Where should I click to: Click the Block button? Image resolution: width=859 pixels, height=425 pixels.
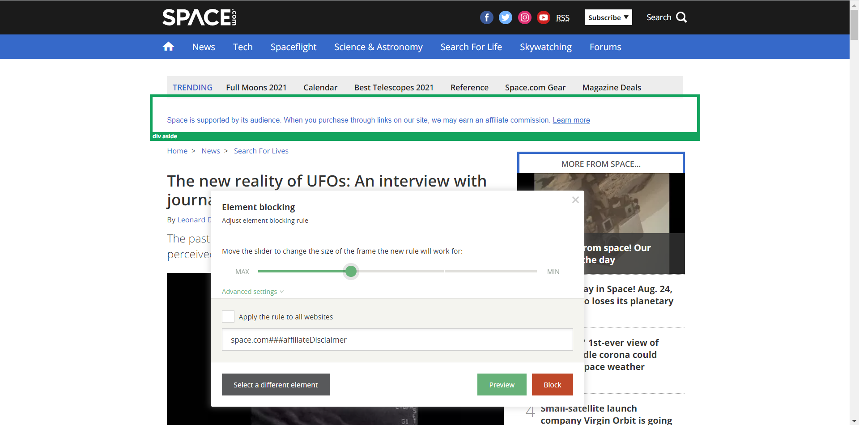[553, 385]
